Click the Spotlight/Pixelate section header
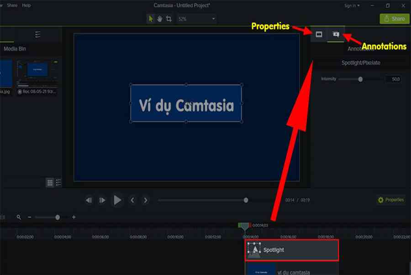Image resolution: width=411 pixels, height=275 pixels. (361, 63)
